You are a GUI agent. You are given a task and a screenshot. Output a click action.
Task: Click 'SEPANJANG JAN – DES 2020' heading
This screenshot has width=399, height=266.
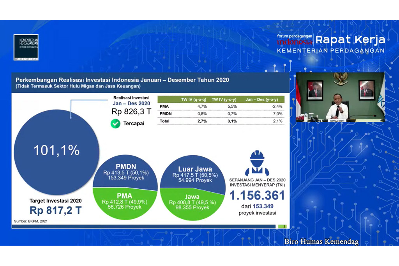[257, 180]
